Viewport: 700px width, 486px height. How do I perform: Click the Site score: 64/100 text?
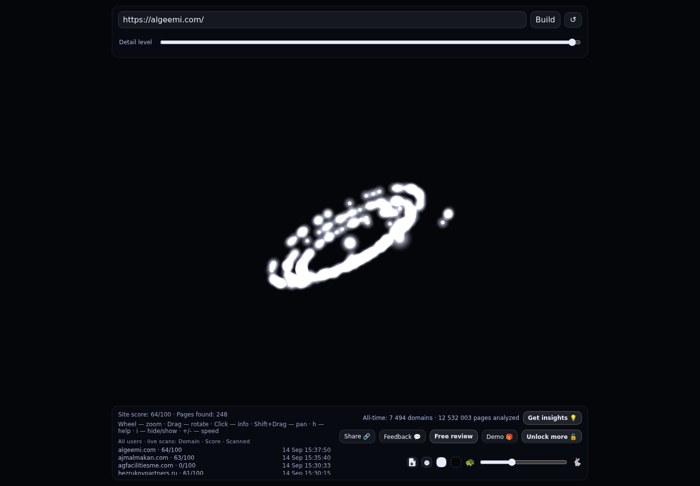click(144, 415)
